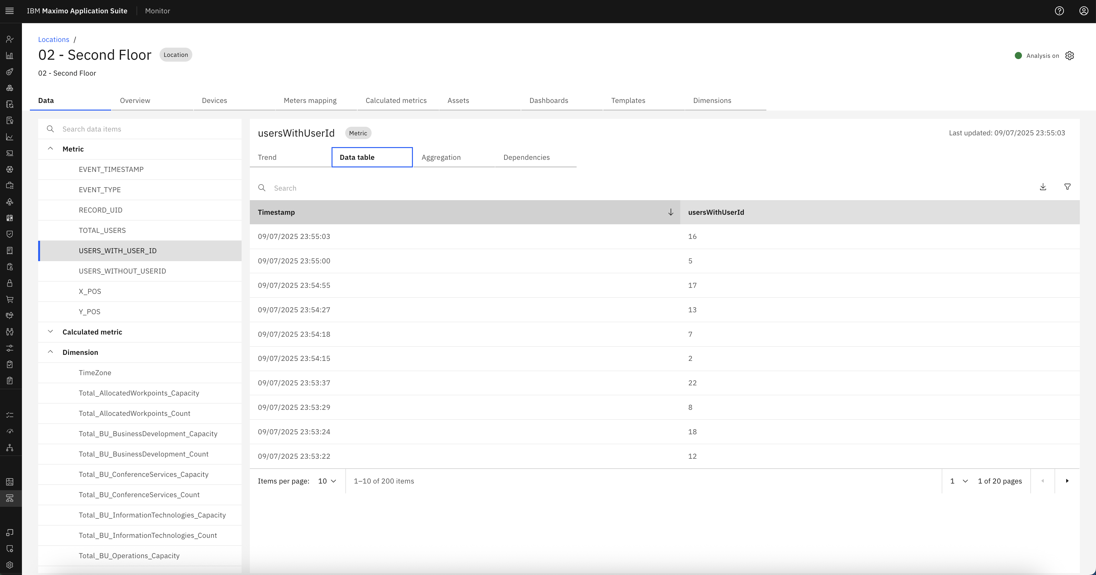Image resolution: width=1096 pixels, height=575 pixels.
Task: Click the dashboard chart sidebar icon
Action: tap(10, 482)
